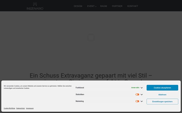This screenshot has width=182, height=113.
Task: Open the Impressum link
Action: pos(30,108)
